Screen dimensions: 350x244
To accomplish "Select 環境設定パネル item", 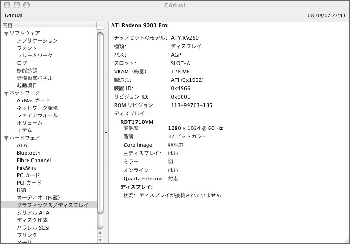I will 35,78.
